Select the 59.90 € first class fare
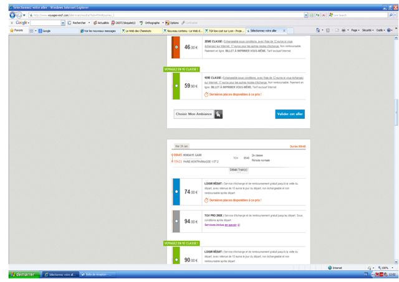The height and width of the screenshot is (282, 399). [177, 86]
